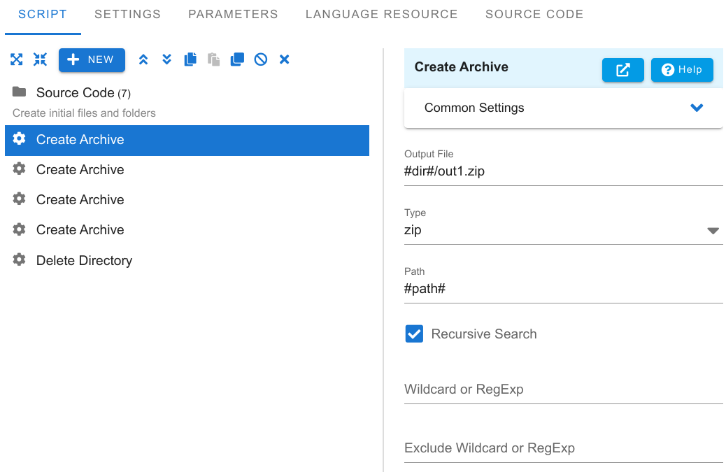Click 'Create initial files and folders' text

[x=84, y=113]
